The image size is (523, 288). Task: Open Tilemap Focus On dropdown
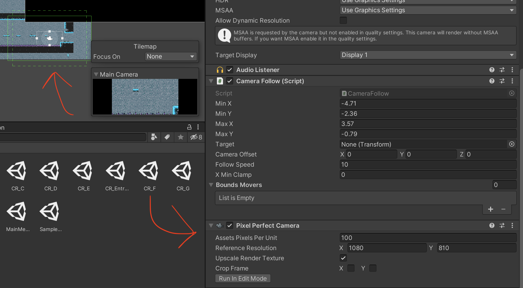[x=171, y=56]
